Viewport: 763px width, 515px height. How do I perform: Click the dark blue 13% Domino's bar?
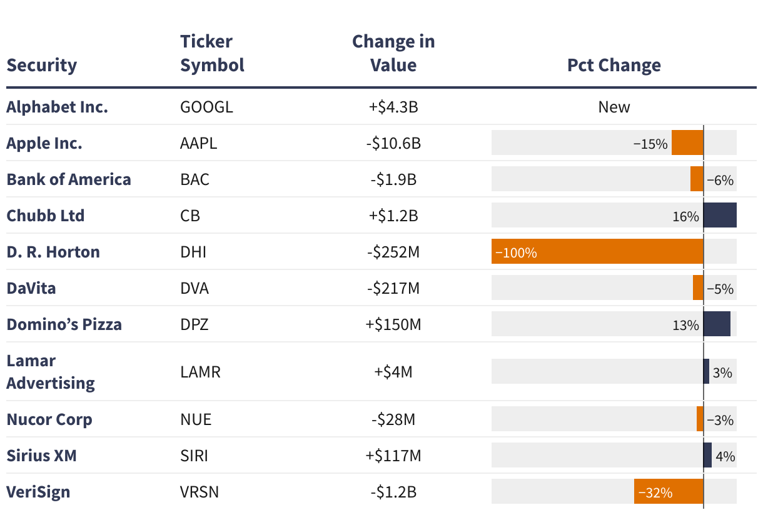pos(717,324)
